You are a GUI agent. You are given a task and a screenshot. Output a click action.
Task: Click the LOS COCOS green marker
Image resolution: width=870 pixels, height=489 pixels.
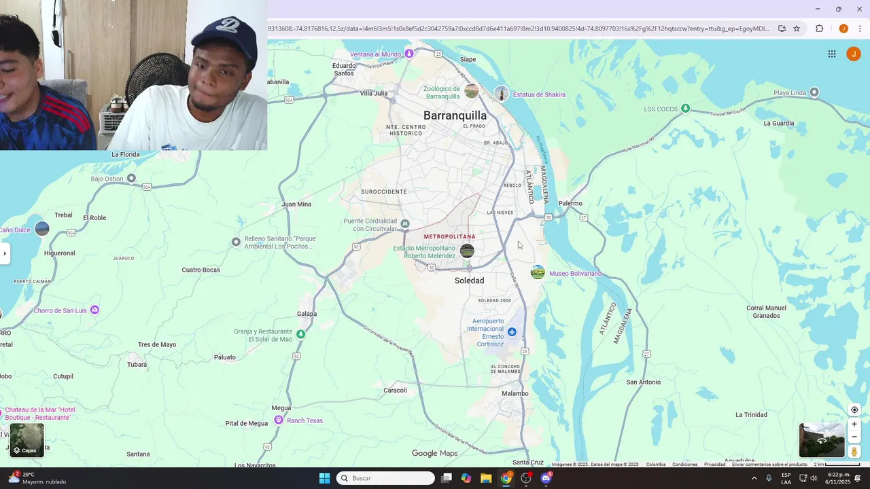point(685,109)
